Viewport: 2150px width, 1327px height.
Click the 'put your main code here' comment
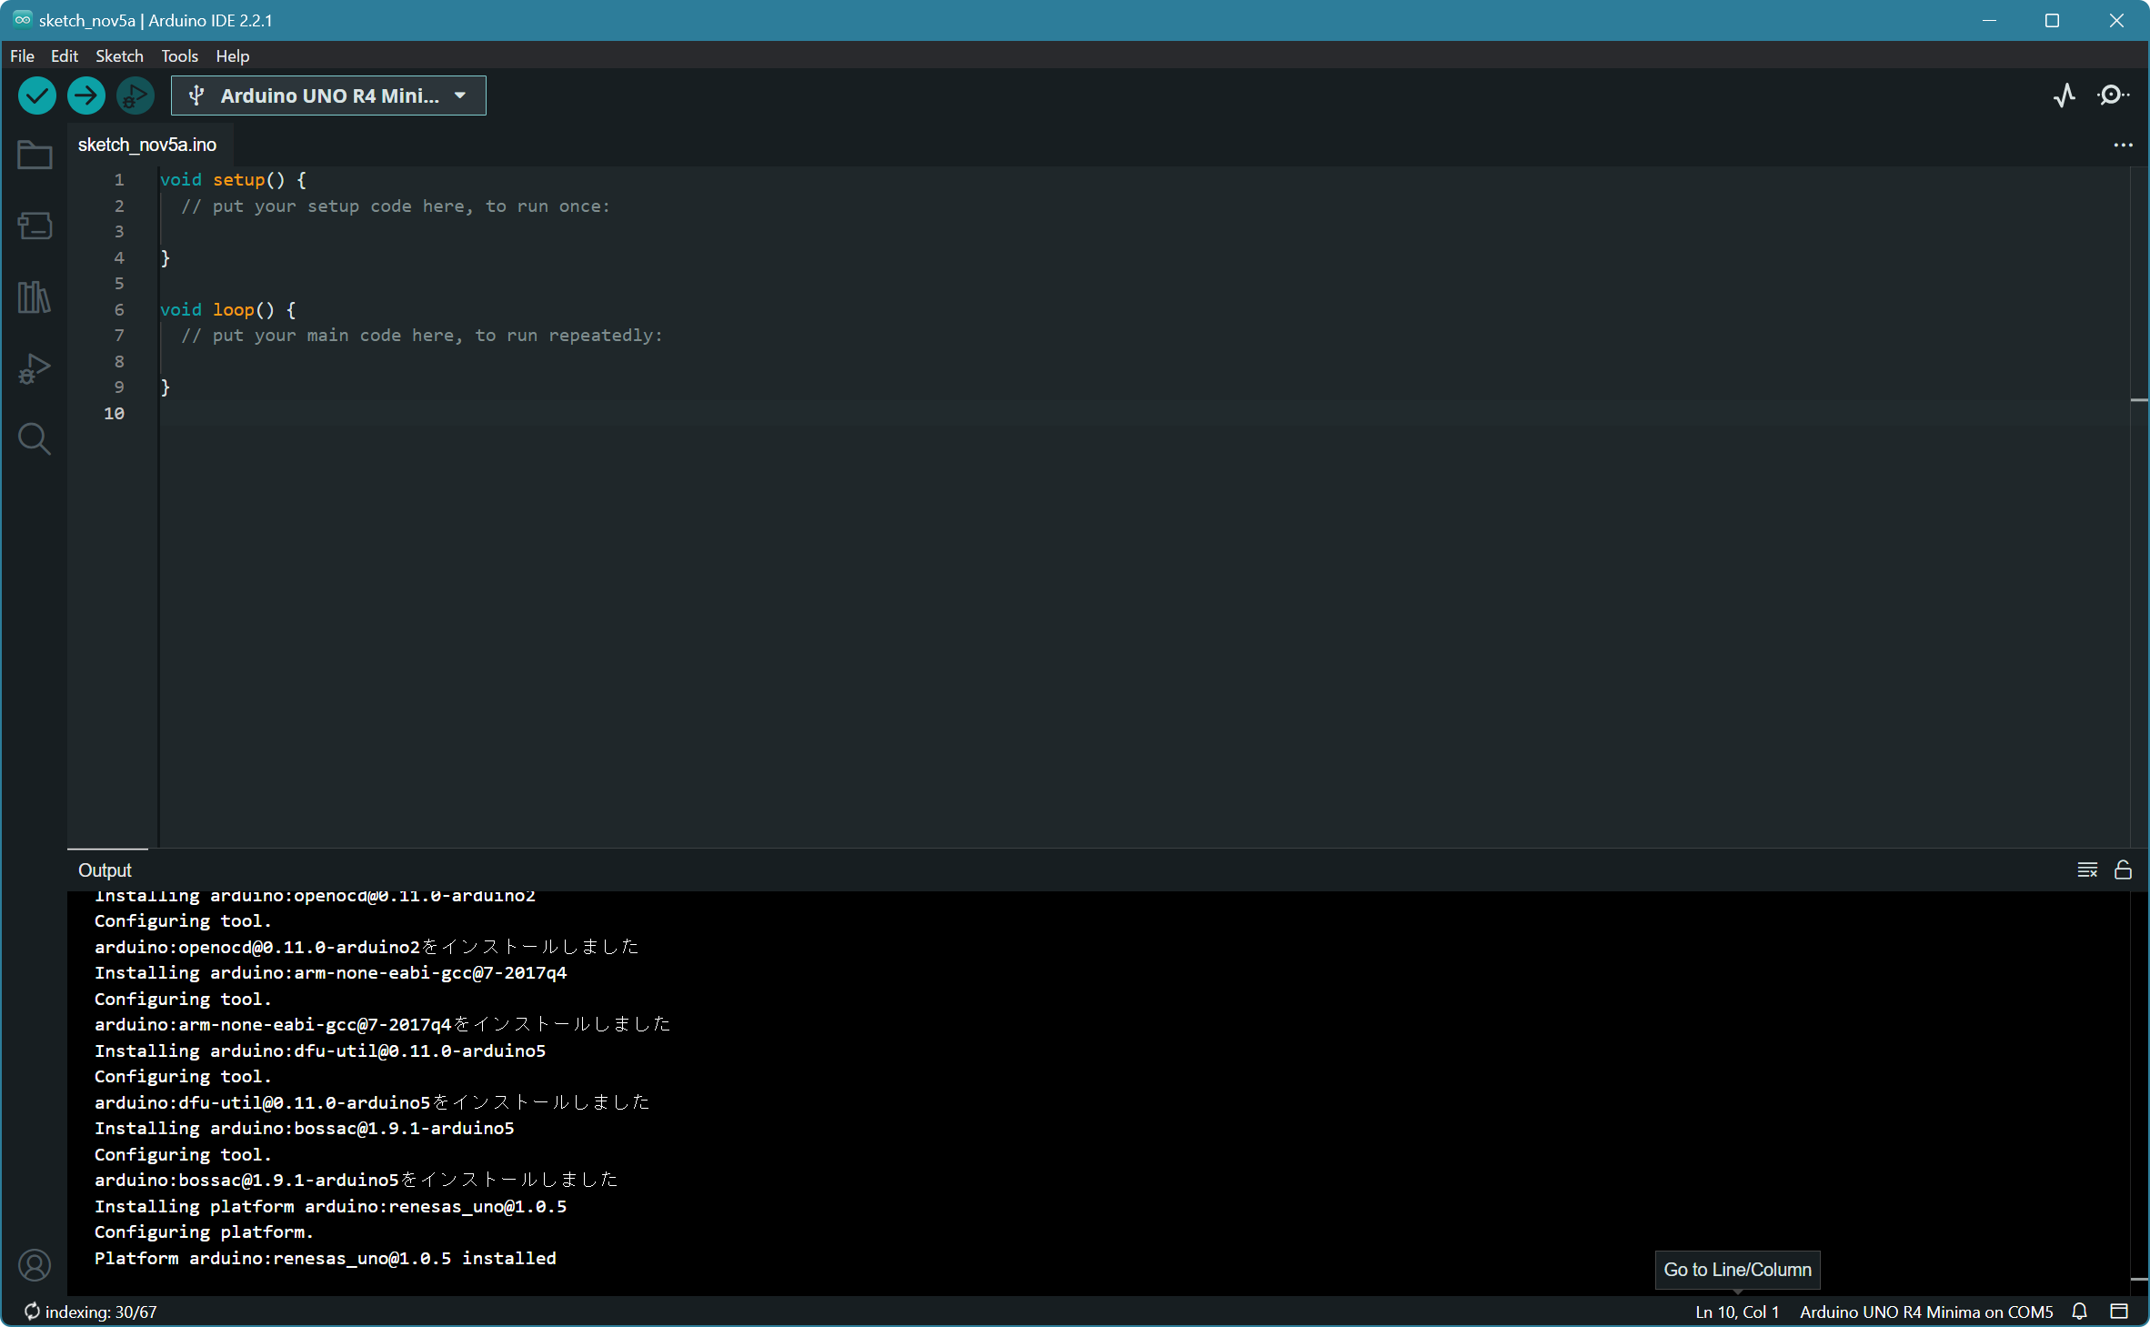422,336
